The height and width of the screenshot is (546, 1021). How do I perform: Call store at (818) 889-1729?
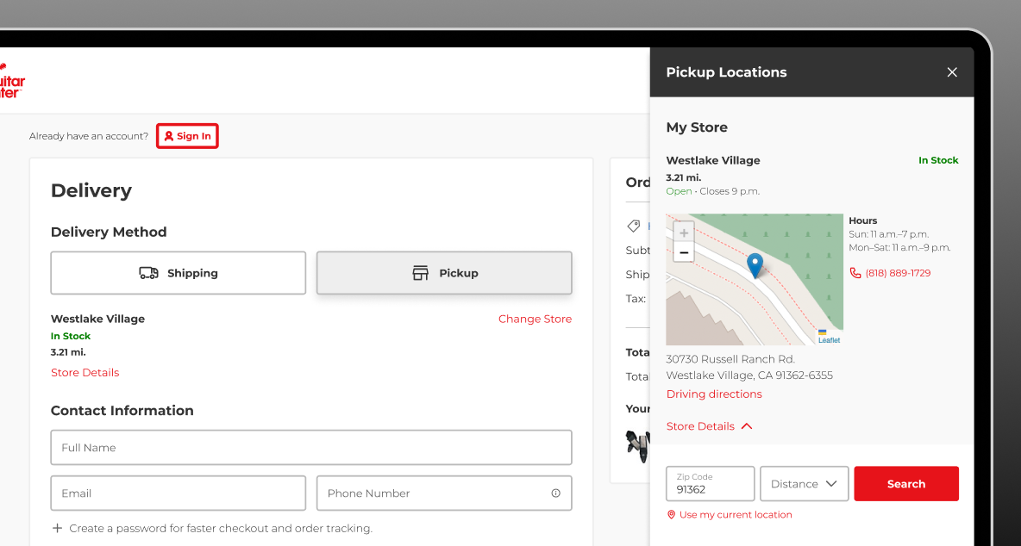[897, 273]
